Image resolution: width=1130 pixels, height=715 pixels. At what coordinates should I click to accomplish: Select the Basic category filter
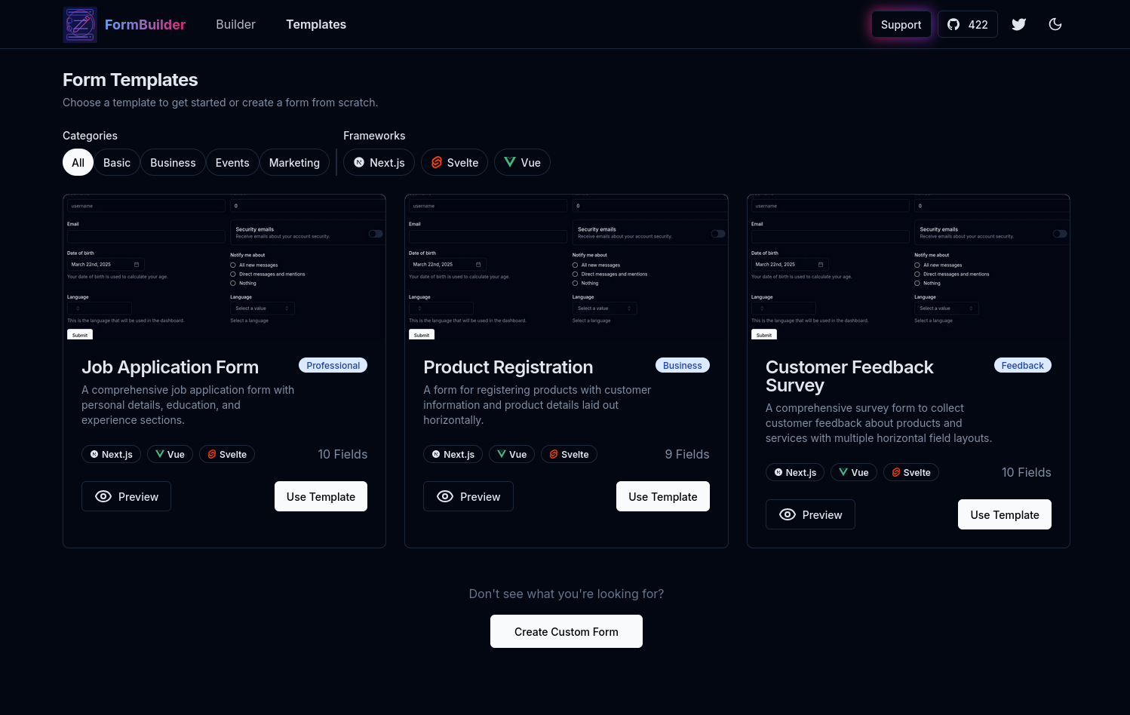(x=117, y=162)
